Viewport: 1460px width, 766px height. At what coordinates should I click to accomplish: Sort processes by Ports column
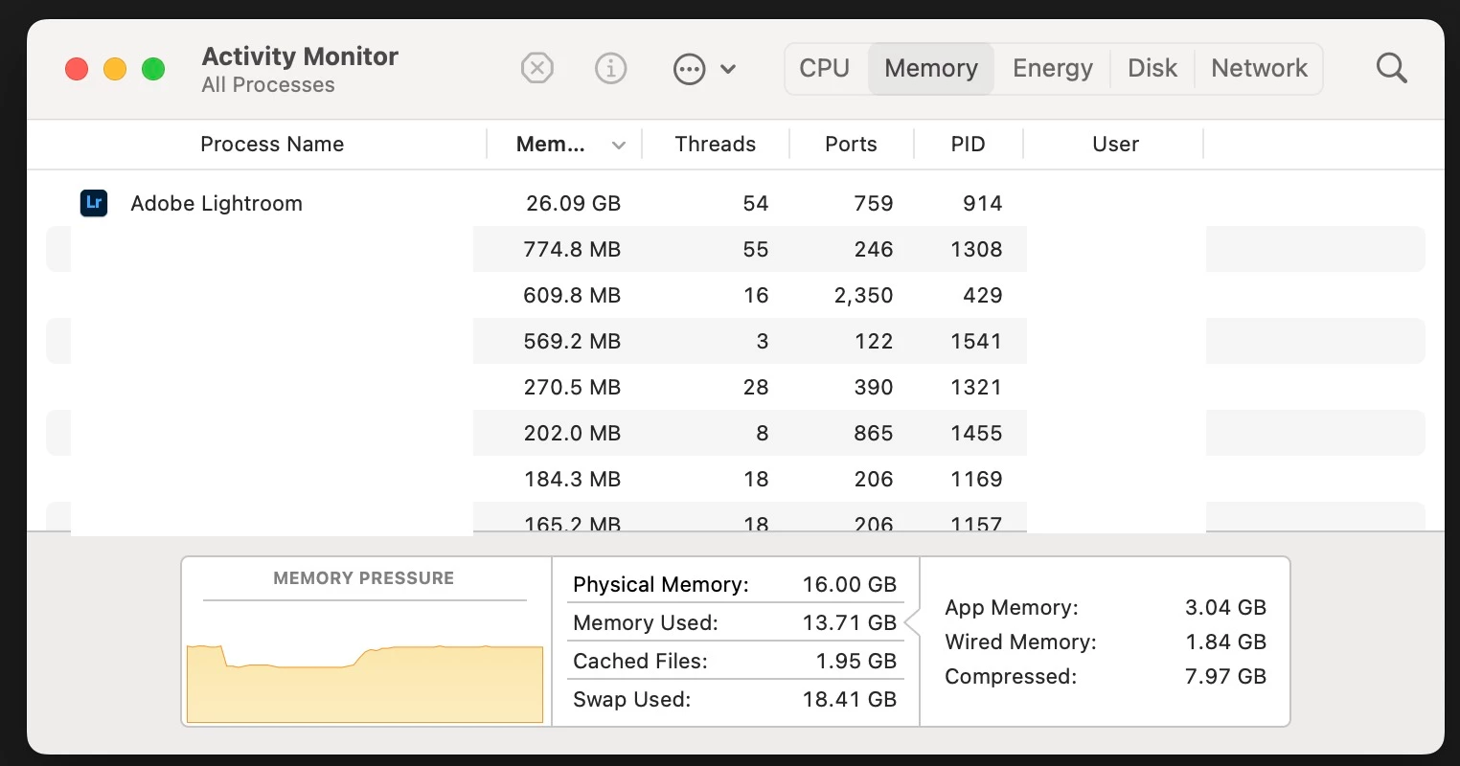851,145
